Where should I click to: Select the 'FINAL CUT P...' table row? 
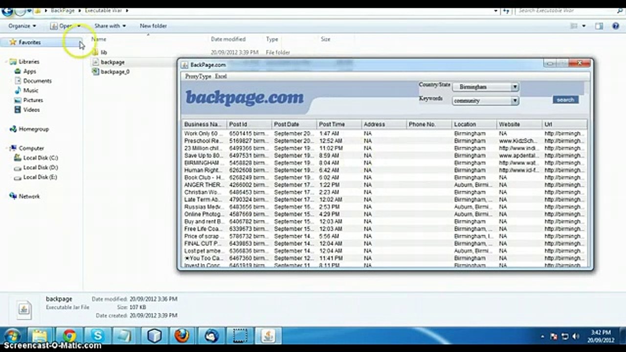[384, 243]
